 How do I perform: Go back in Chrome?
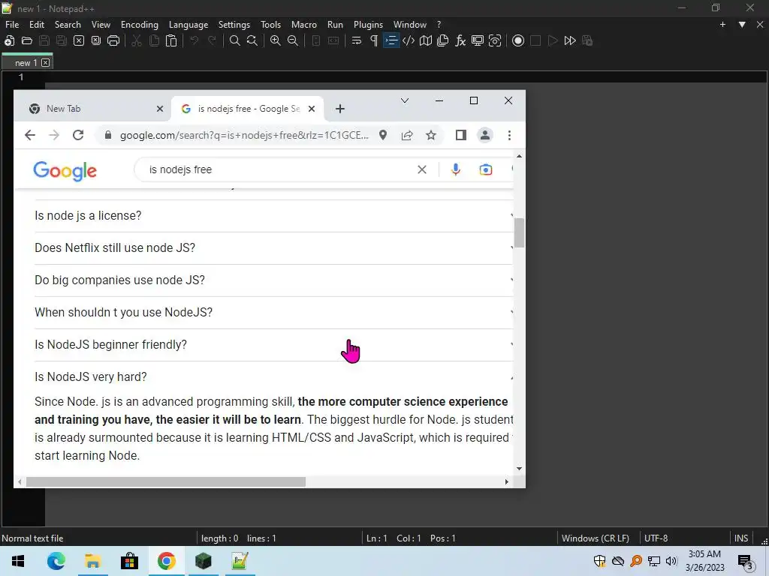[x=30, y=135]
